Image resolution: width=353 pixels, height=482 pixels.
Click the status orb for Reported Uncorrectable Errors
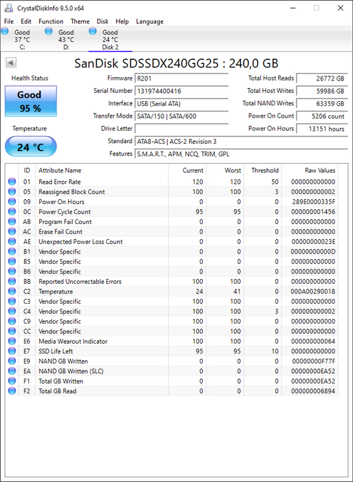12,281
